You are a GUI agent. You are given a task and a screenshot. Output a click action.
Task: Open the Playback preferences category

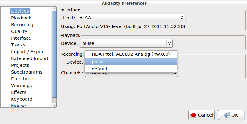pyautogui.click(x=21, y=18)
